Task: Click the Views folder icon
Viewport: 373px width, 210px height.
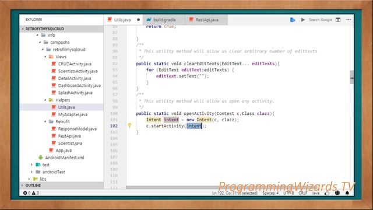Action: click(51, 57)
